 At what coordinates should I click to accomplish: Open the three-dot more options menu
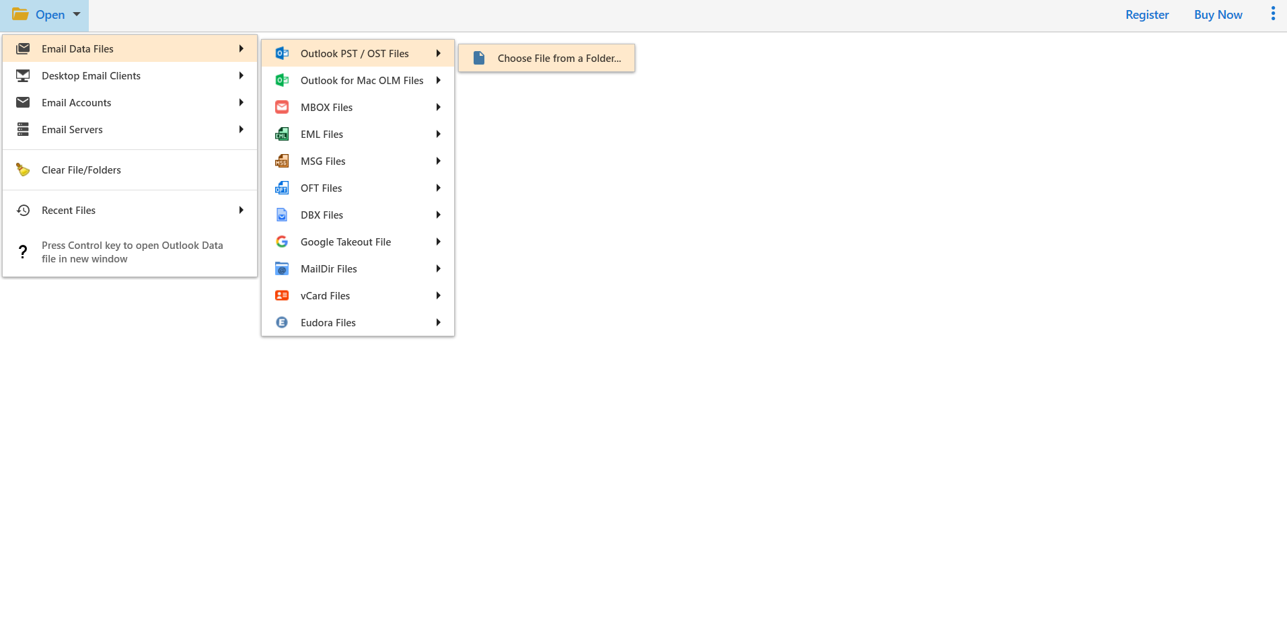[1273, 14]
